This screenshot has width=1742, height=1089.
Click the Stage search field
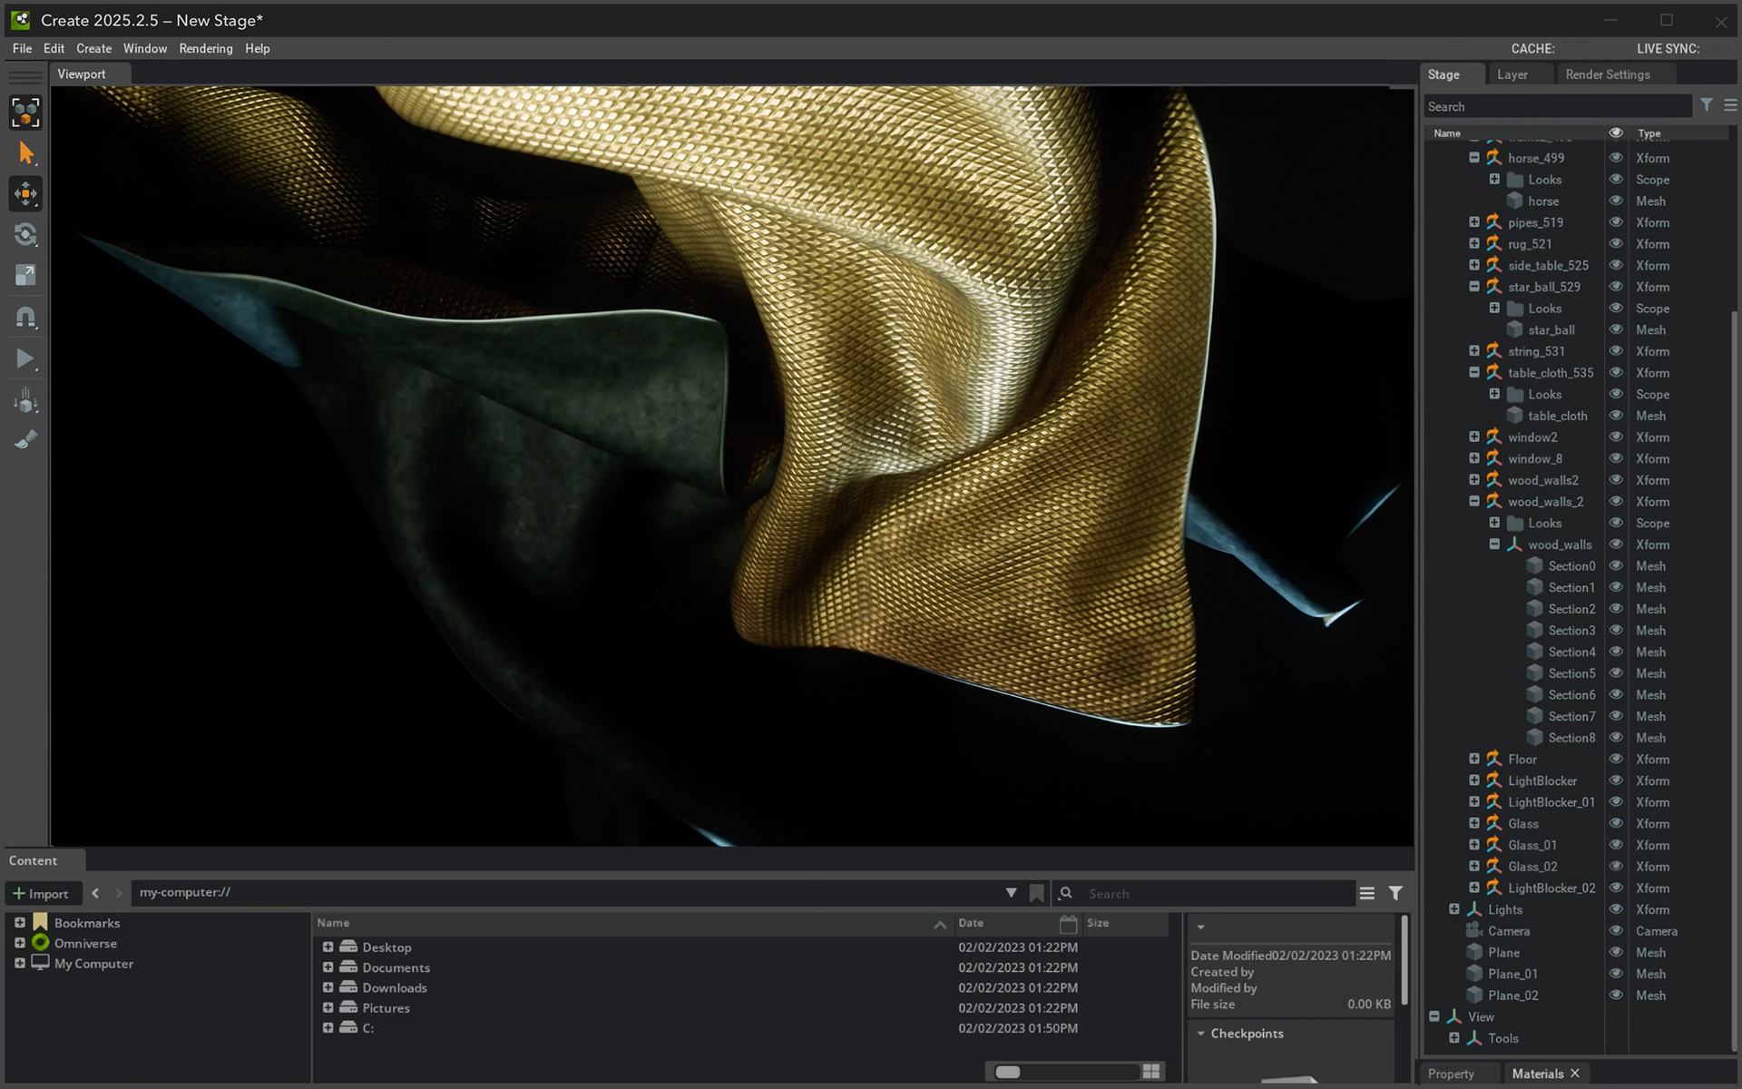click(x=1556, y=106)
